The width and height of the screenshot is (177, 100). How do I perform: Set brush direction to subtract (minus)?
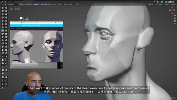coord(50,4)
